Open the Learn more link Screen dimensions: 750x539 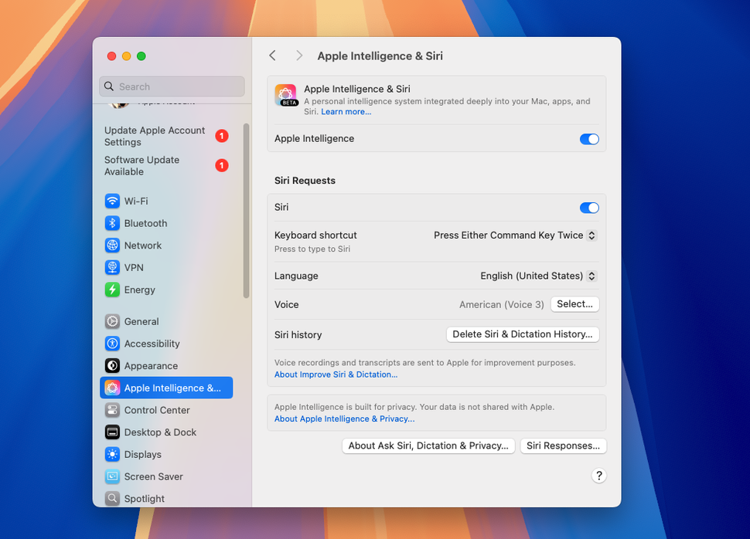(x=346, y=111)
